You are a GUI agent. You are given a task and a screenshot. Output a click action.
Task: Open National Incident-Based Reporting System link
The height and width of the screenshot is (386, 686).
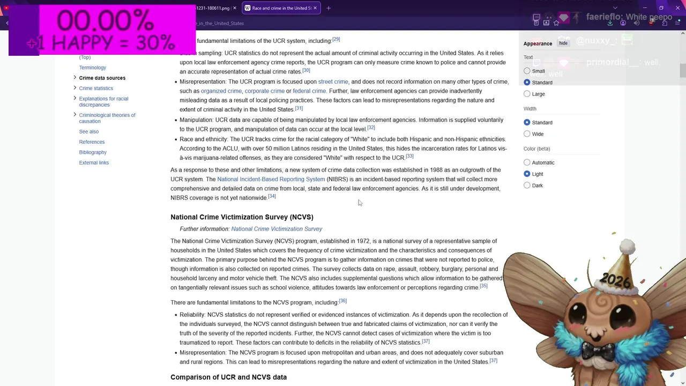(x=271, y=179)
